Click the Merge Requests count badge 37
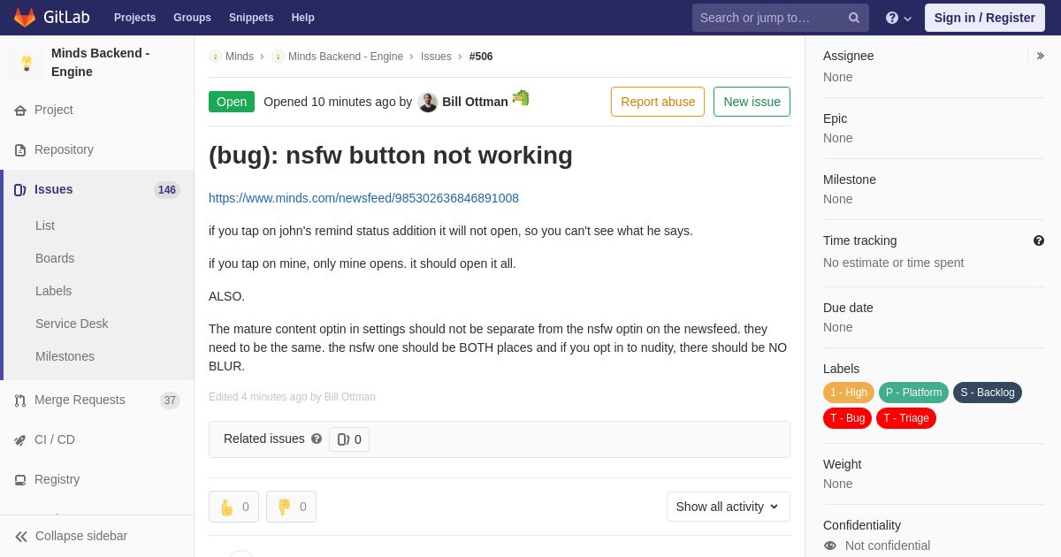1061x557 pixels. click(170, 401)
